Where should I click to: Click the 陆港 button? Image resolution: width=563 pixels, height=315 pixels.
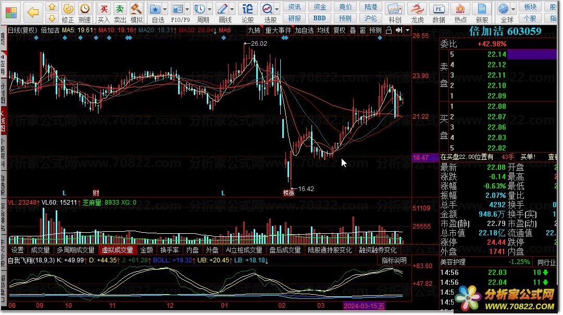(x=371, y=7)
